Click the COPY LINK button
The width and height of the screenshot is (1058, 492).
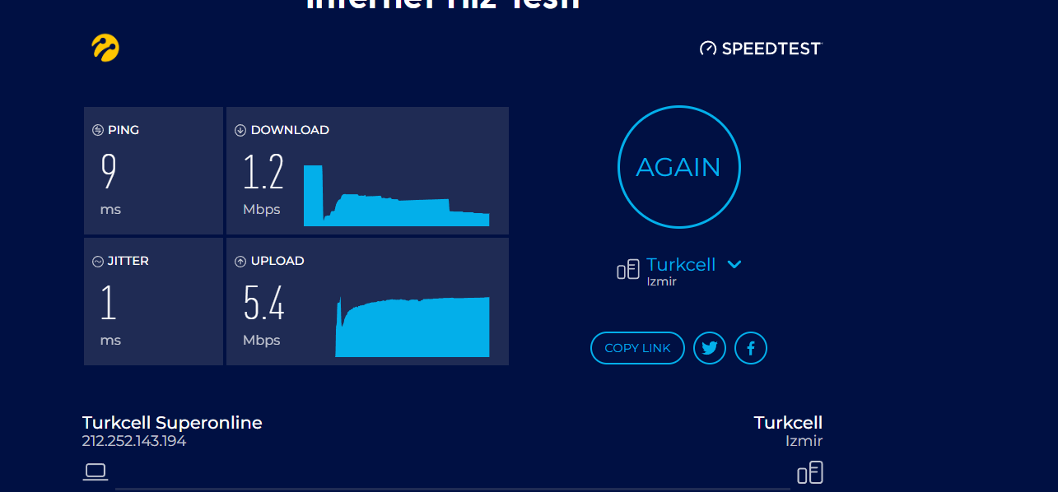coord(637,348)
